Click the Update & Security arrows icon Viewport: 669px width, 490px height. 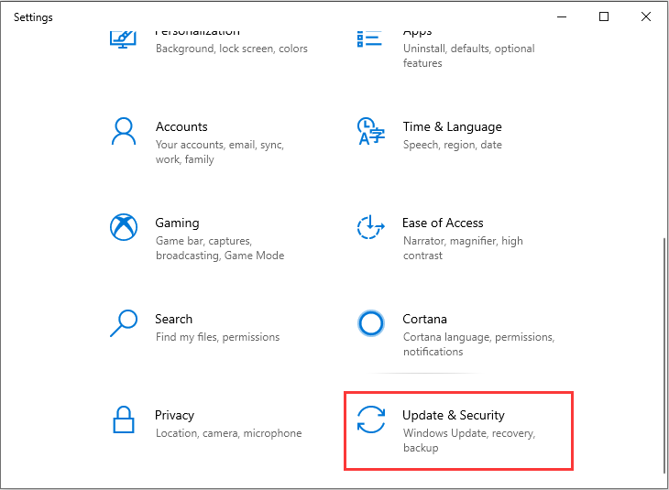tap(371, 419)
